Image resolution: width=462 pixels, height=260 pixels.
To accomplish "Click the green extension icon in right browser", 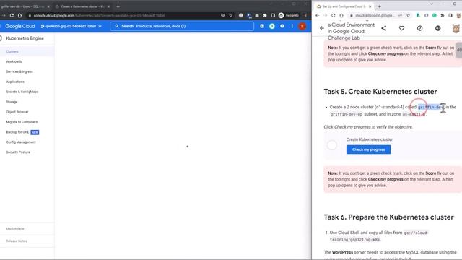I will 435,15.
